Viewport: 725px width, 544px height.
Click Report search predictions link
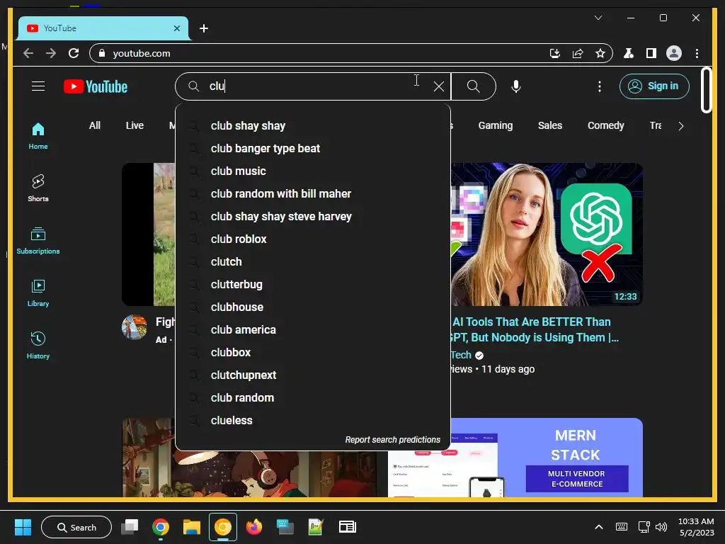392,439
